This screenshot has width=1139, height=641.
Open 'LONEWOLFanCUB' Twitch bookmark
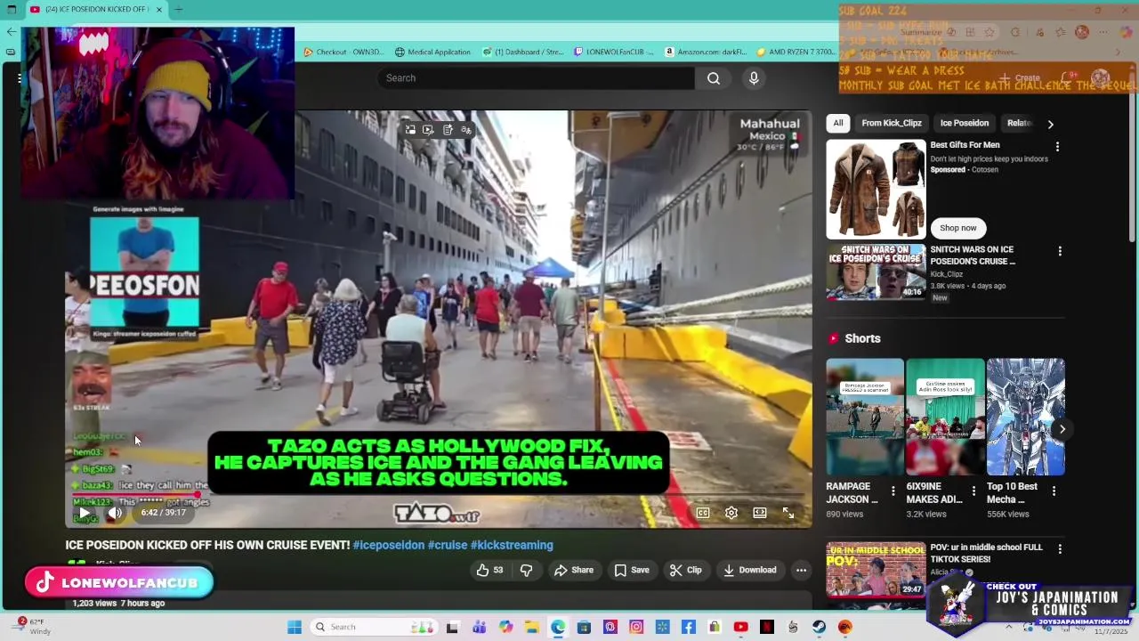[x=614, y=52]
